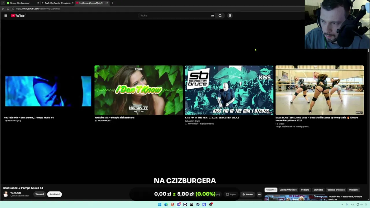370x208 pixels.
Task: Open title YouTube Mix – Muzyka elektroniczna
Action: (114, 118)
